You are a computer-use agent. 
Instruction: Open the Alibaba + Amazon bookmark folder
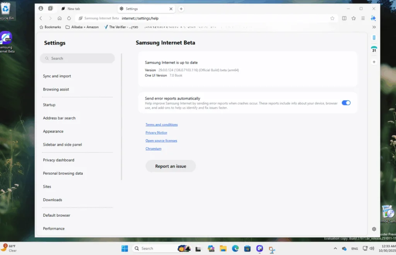82,27
